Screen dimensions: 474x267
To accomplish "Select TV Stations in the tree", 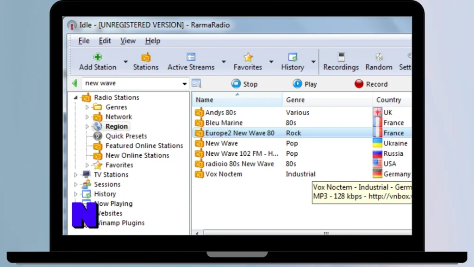I will pos(111,175).
